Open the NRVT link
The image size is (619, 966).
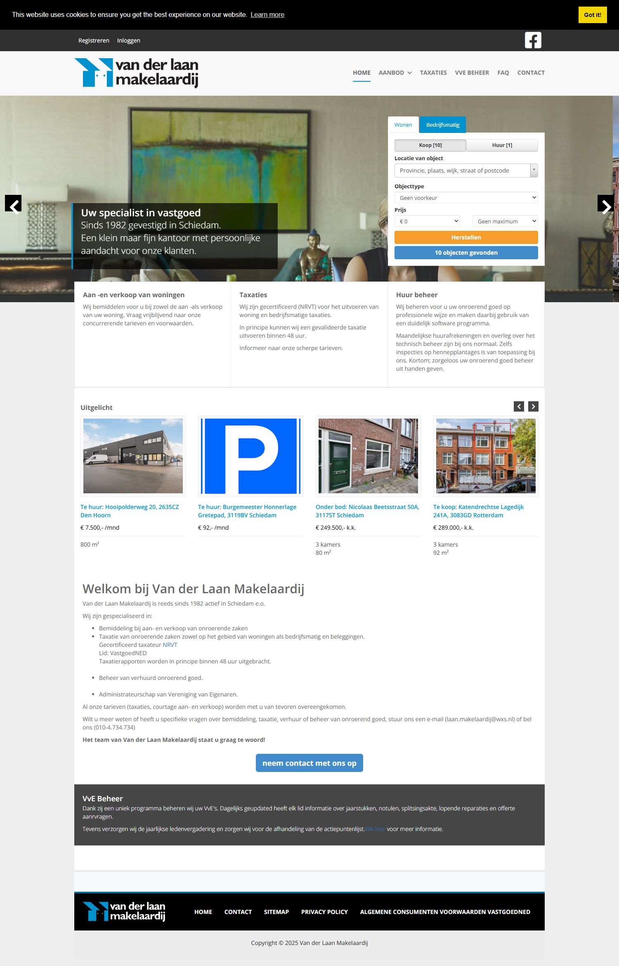(x=170, y=645)
